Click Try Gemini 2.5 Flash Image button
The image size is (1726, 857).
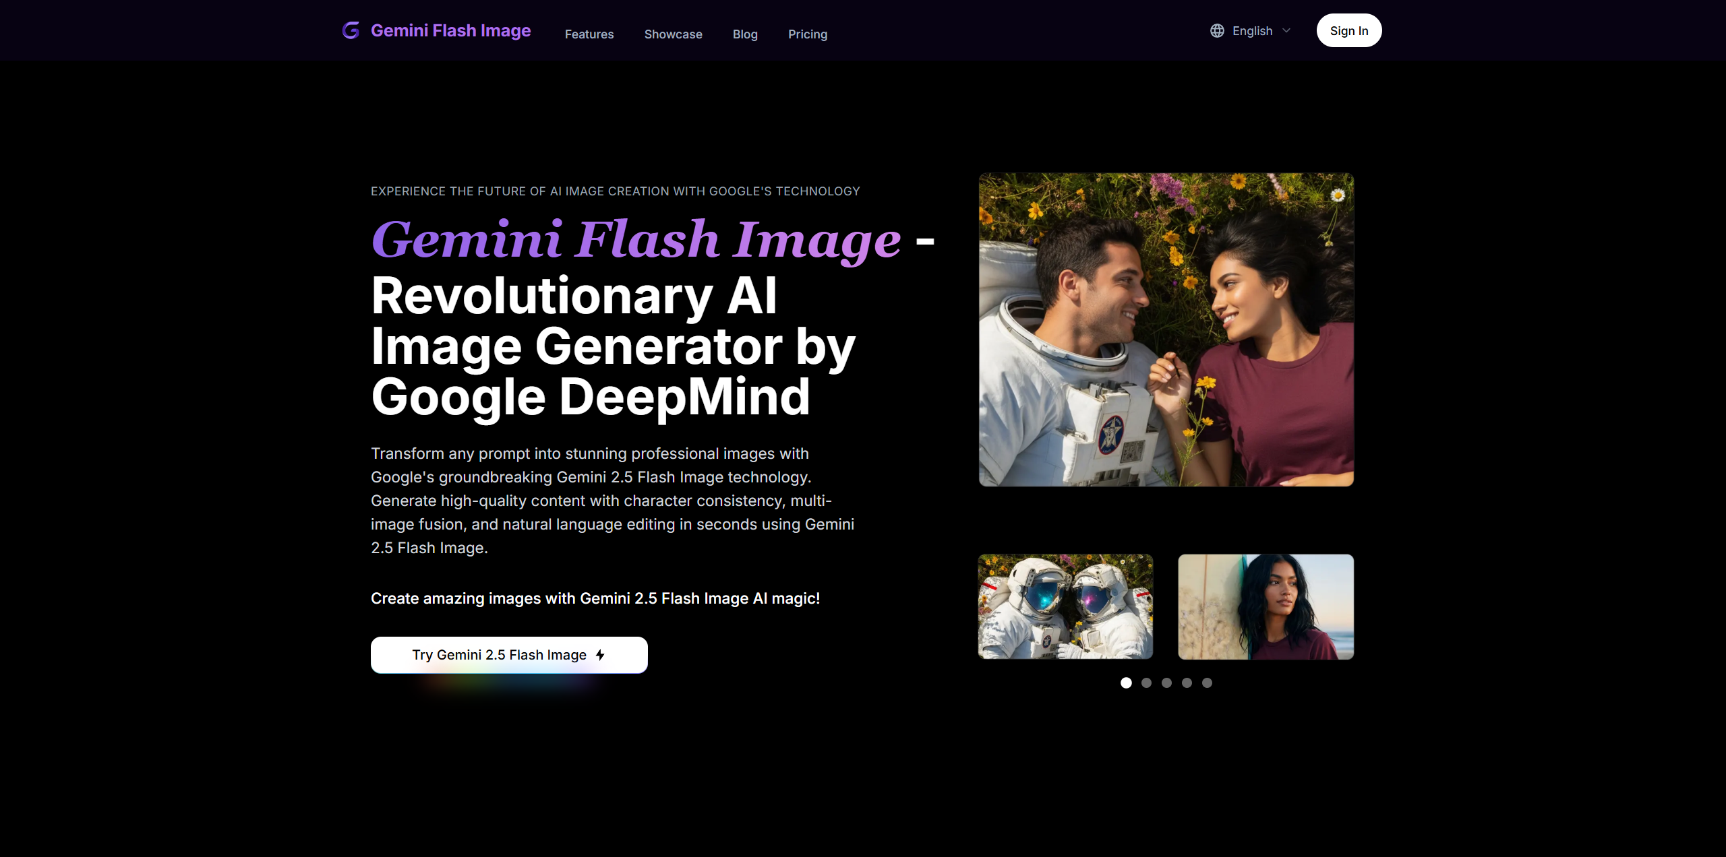508,655
